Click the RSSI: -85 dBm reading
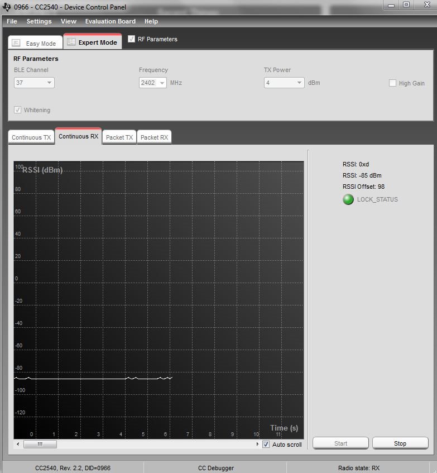Viewport: 437px width, 473px height. coord(362,175)
